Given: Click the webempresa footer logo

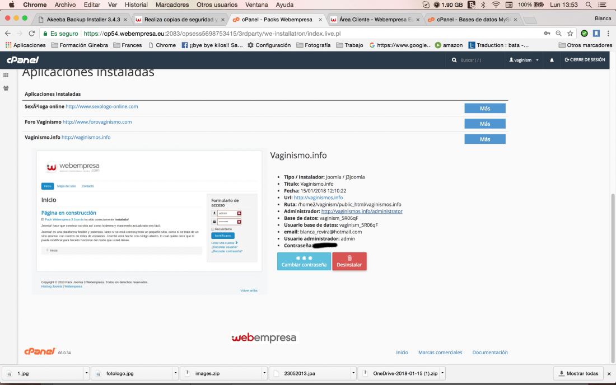Looking at the screenshot, I should tap(264, 338).
